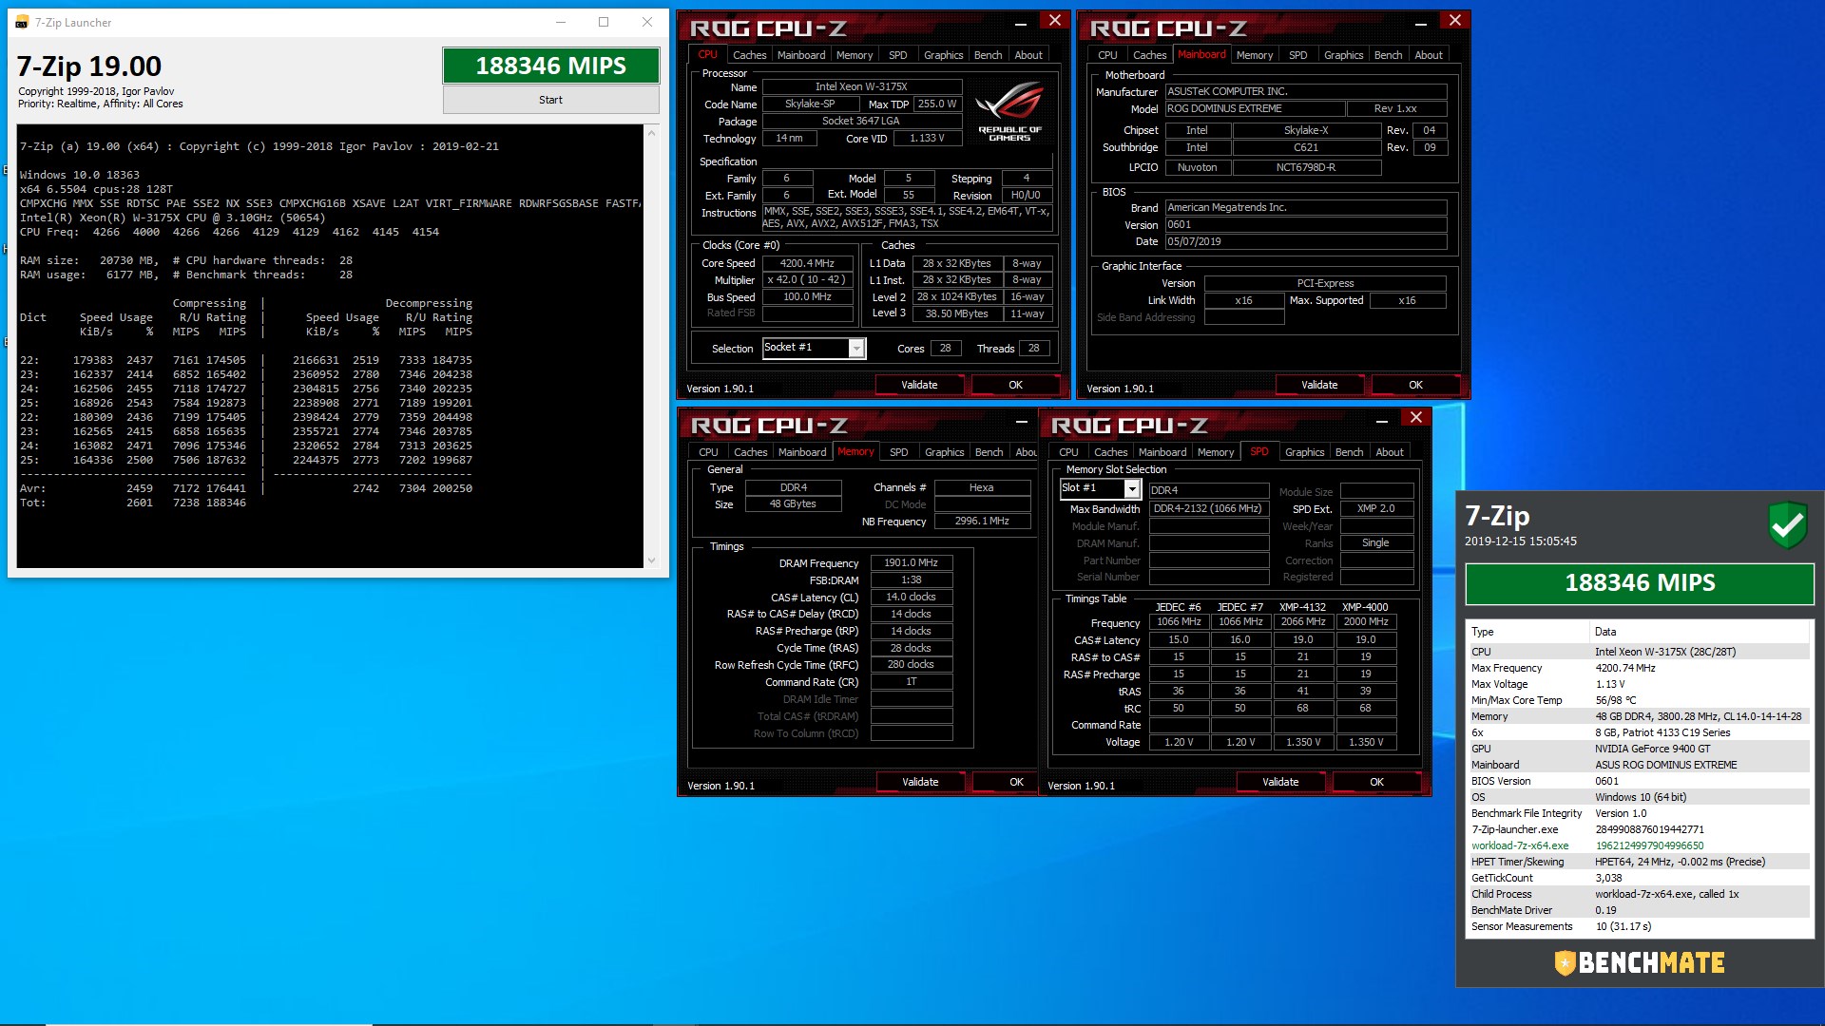Image resolution: width=1825 pixels, height=1026 pixels.
Task: Click the BenchMate Driver 0.19 row
Action: point(1640,910)
